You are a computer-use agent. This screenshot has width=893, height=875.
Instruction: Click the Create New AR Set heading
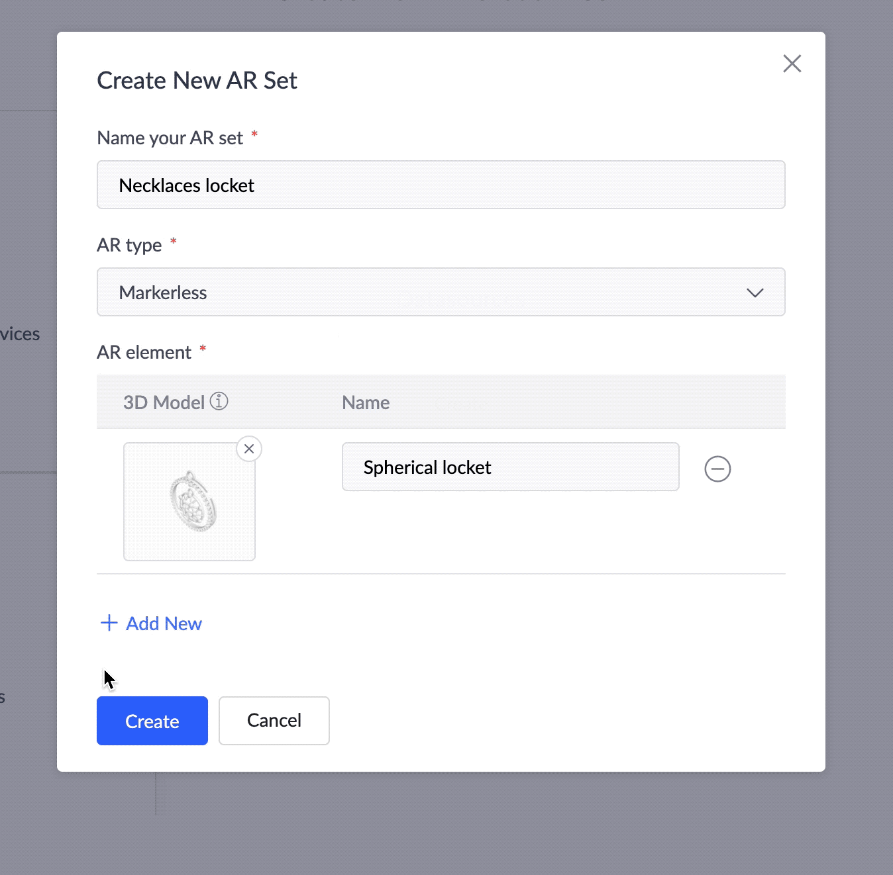click(x=197, y=81)
